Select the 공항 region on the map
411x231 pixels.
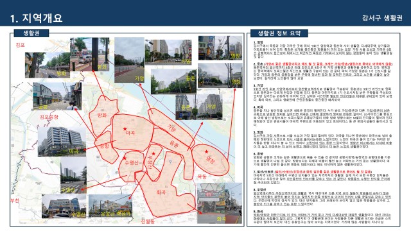106,147
